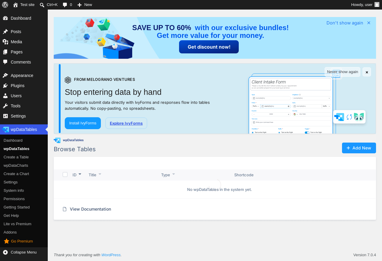Click the document icon beside View Documentation
Image resolution: width=382 pixels, height=261 pixels.
(64, 209)
